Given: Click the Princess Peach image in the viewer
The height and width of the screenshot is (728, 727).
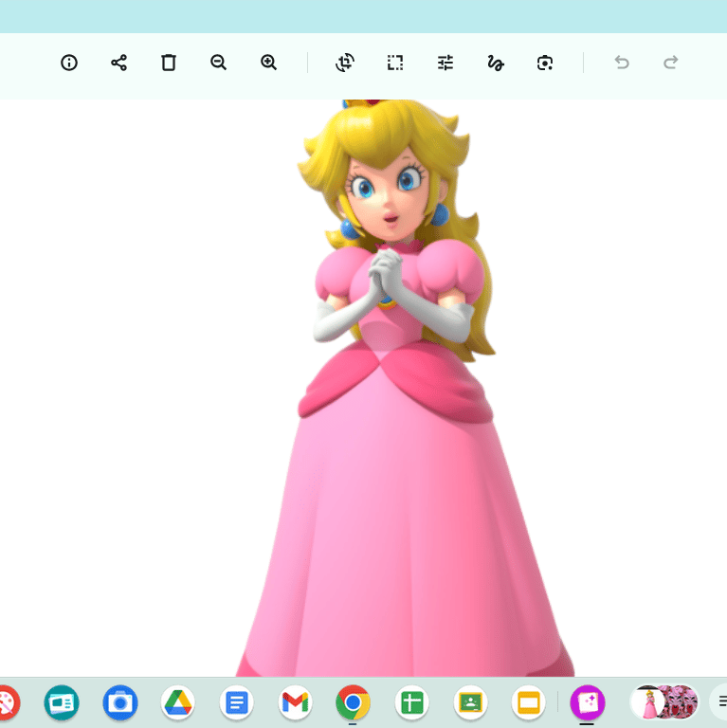Looking at the screenshot, I should [x=405, y=388].
